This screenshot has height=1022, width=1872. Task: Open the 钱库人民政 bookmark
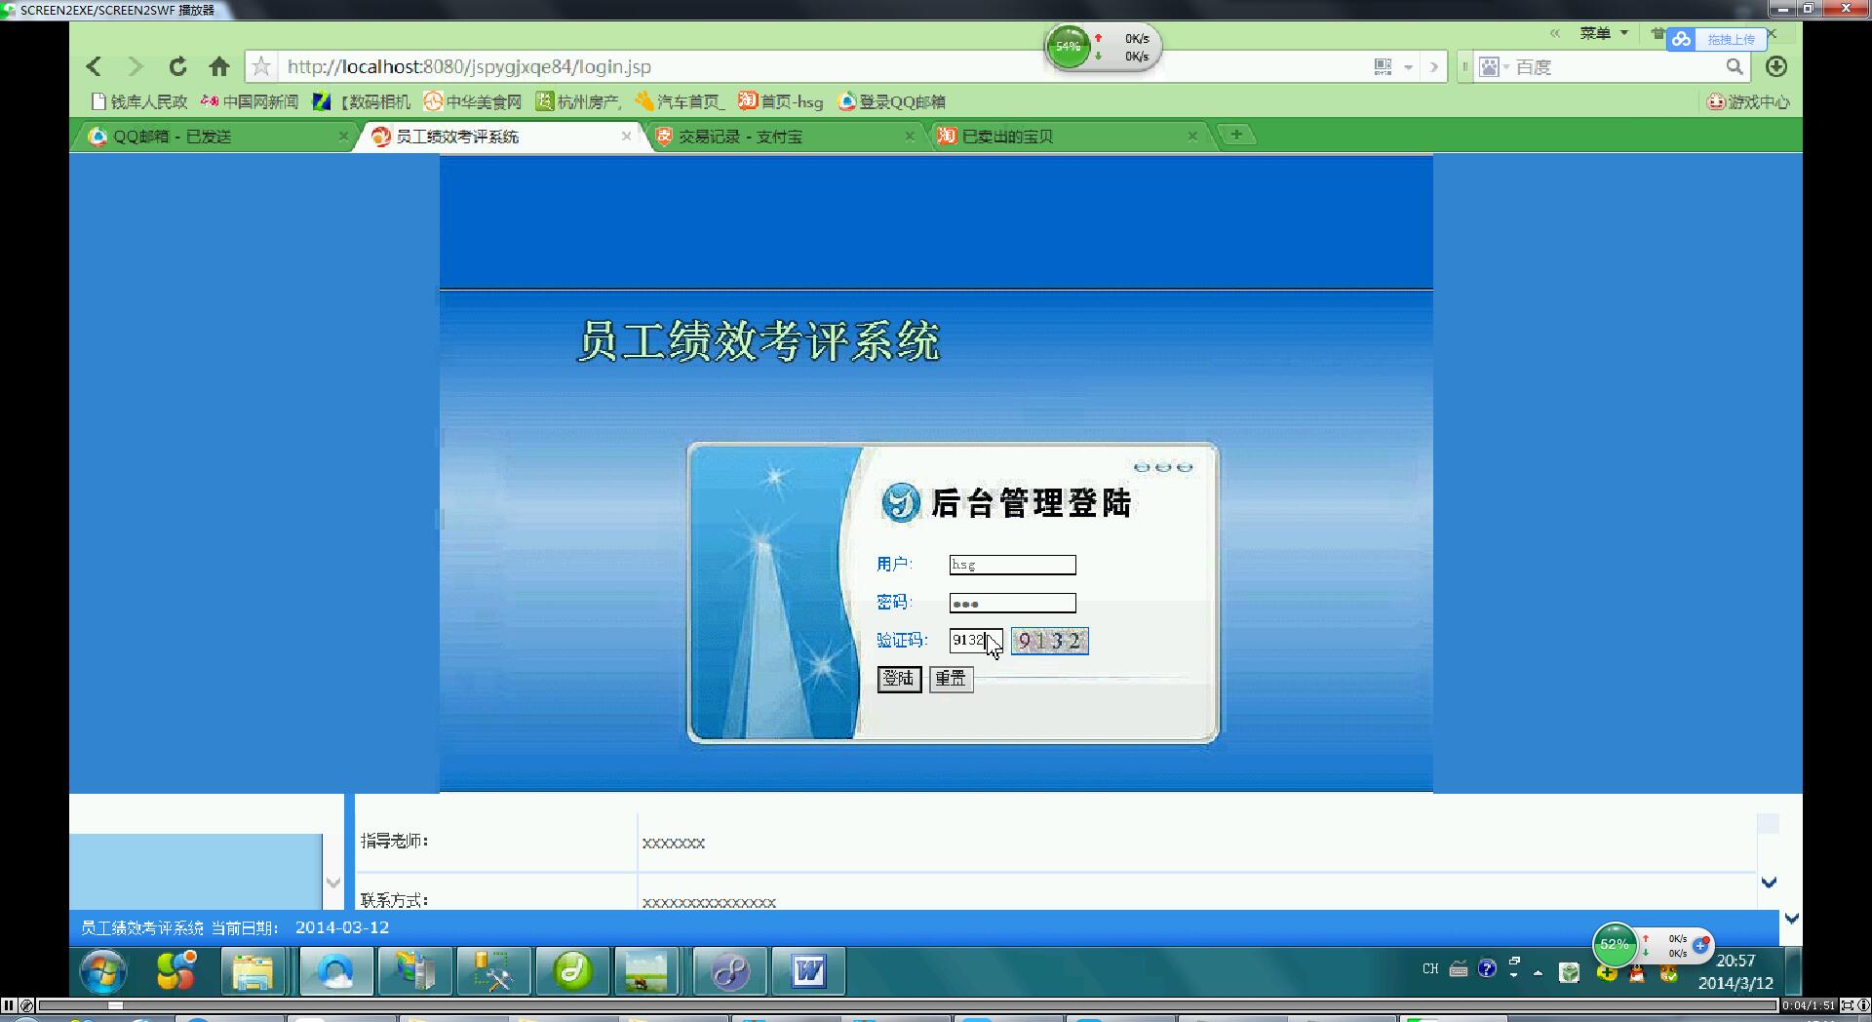[x=138, y=101]
